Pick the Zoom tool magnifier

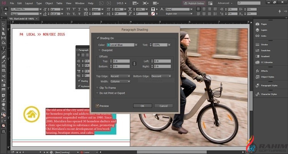(x=3, y=109)
